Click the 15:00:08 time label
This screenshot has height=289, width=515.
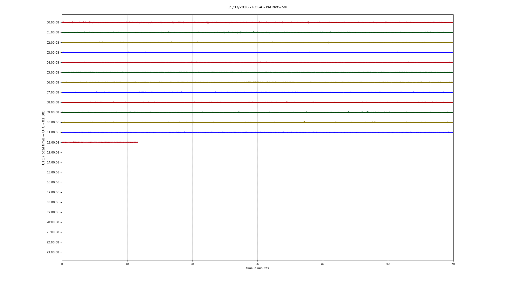pyautogui.click(x=53, y=172)
